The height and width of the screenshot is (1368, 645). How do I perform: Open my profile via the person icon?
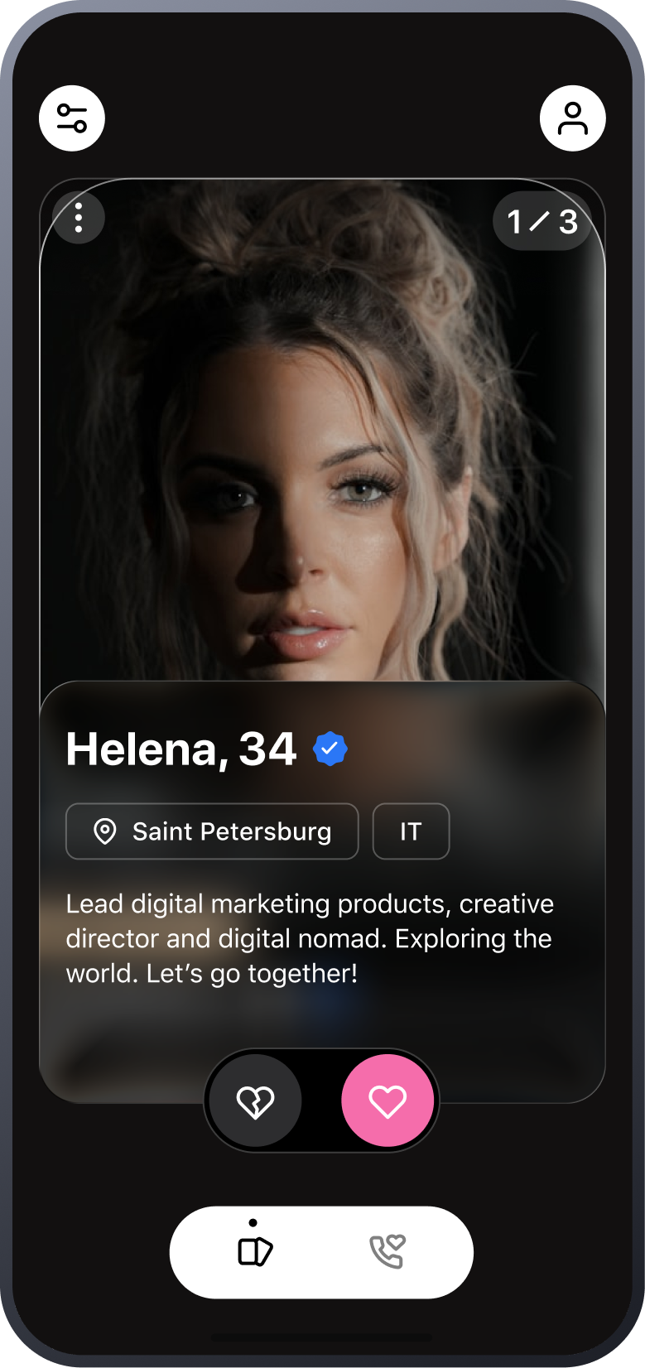pyautogui.click(x=573, y=118)
